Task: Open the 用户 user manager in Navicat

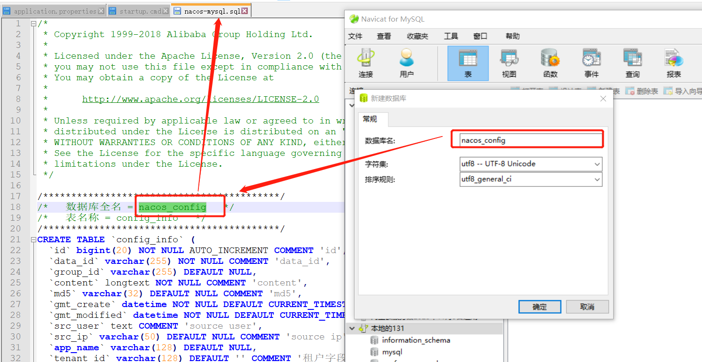Action: tap(407, 63)
